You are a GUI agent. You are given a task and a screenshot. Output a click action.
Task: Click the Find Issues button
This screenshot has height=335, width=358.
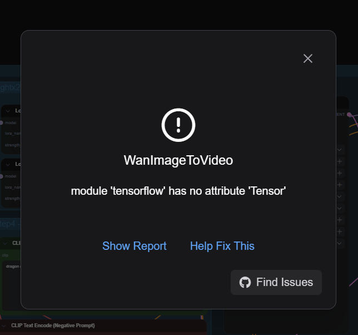pos(276,282)
